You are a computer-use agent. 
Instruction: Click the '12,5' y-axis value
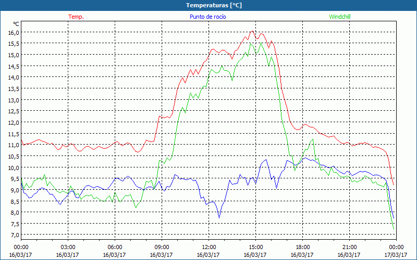coord(14,111)
